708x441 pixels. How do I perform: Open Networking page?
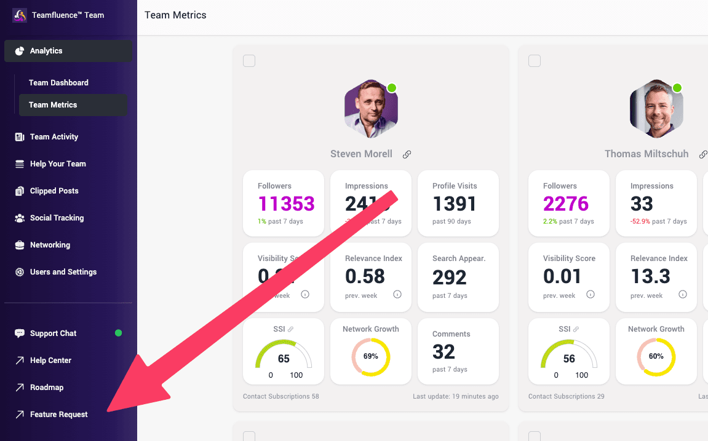(x=68, y=245)
